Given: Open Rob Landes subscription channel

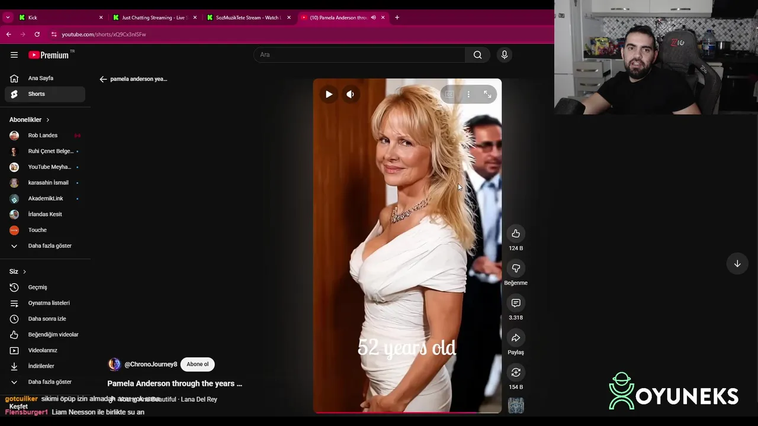Looking at the screenshot, I should [x=45, y=135].
